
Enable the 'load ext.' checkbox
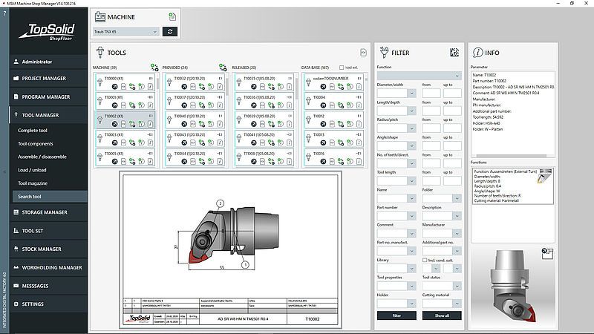342,68
